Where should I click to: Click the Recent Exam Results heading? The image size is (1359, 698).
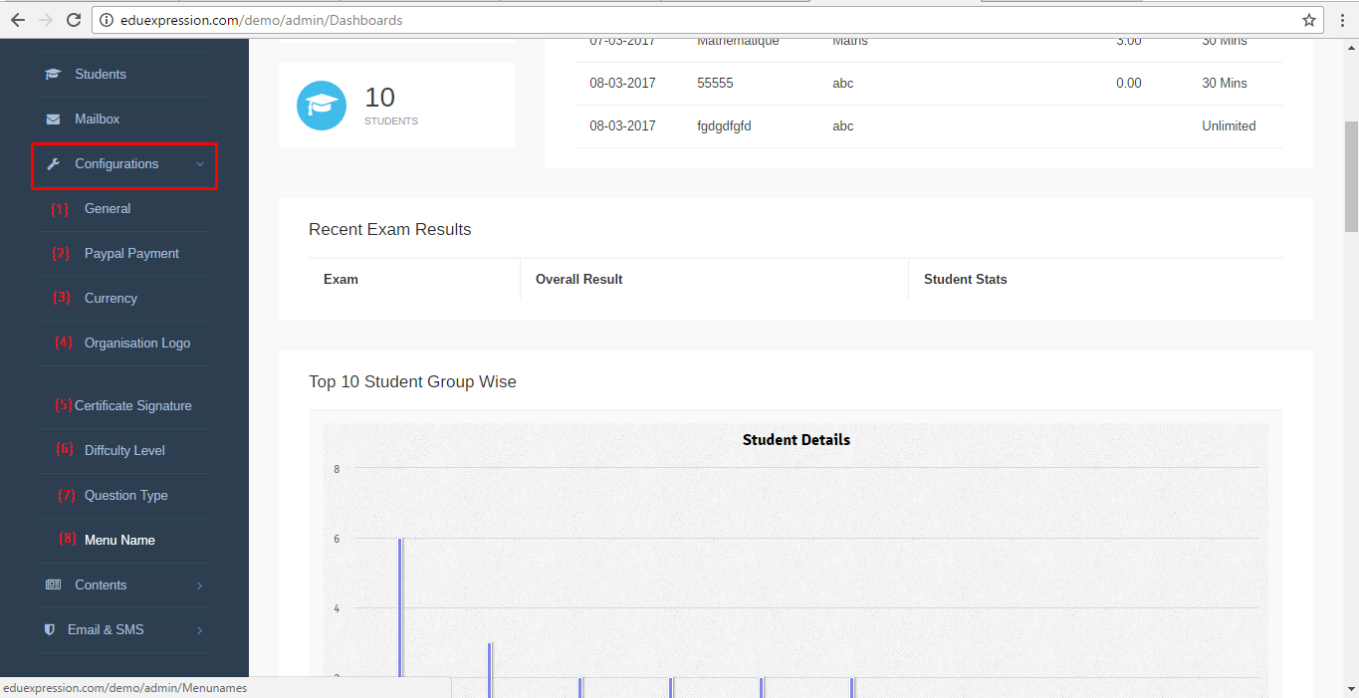(389, 230)
